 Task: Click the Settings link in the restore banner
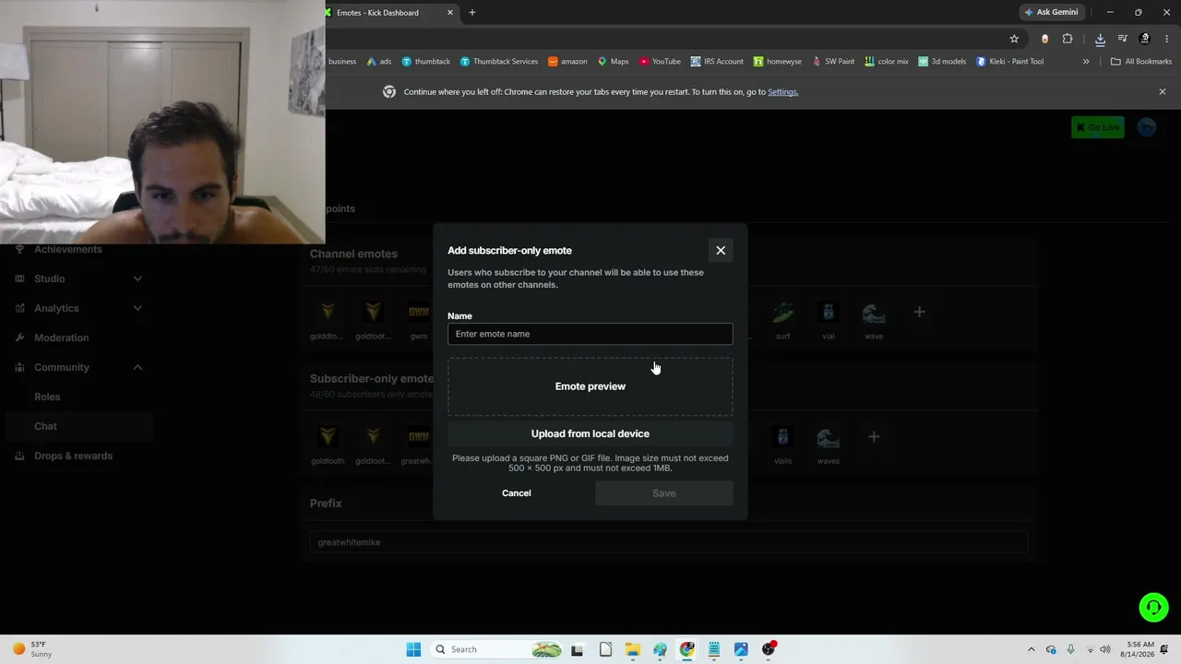(783, 92)
